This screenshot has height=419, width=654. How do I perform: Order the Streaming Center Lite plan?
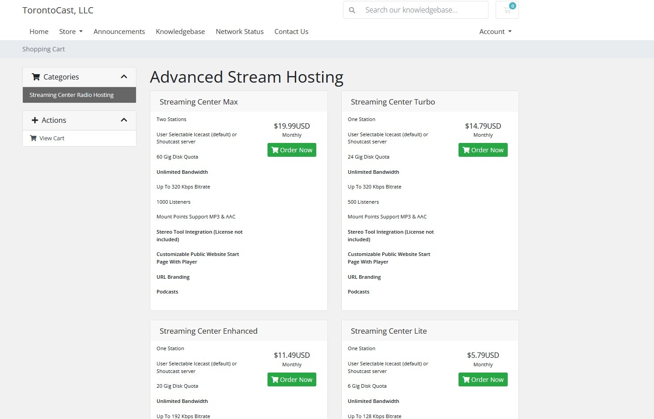coord(483,380)
